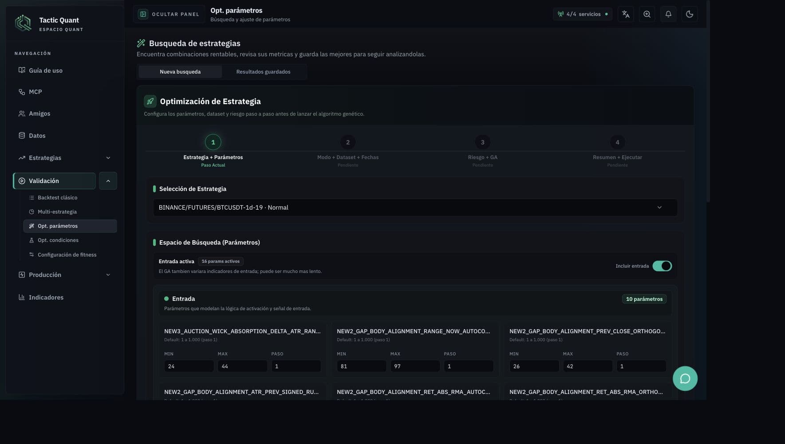Click NEW2_GAP_BODY_ALIGNMENT_RET_ABS_RMA_AUTOC... parameter name
The image size is (785, 444).
(x=414, y=392)
